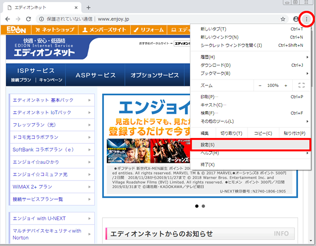Open WiMAX 2+ プラン sidebar item

tap(52, 186)
